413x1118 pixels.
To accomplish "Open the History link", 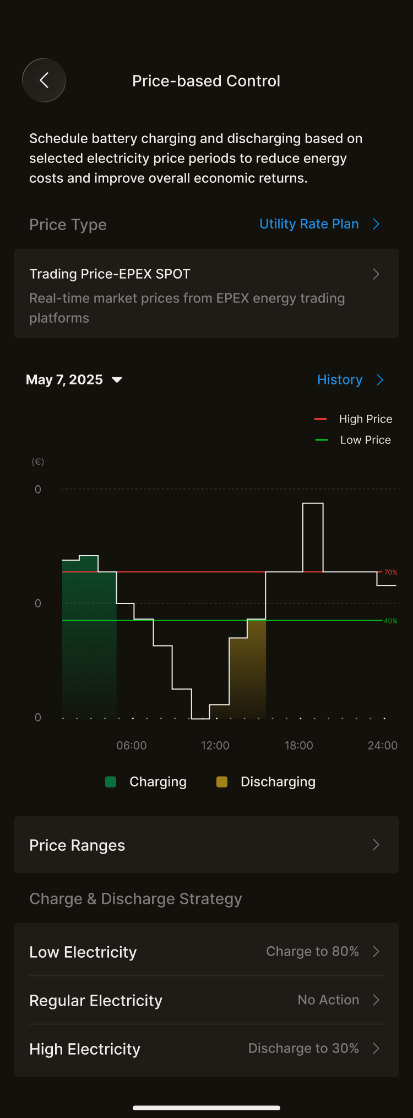I will [x=340, y=380].
